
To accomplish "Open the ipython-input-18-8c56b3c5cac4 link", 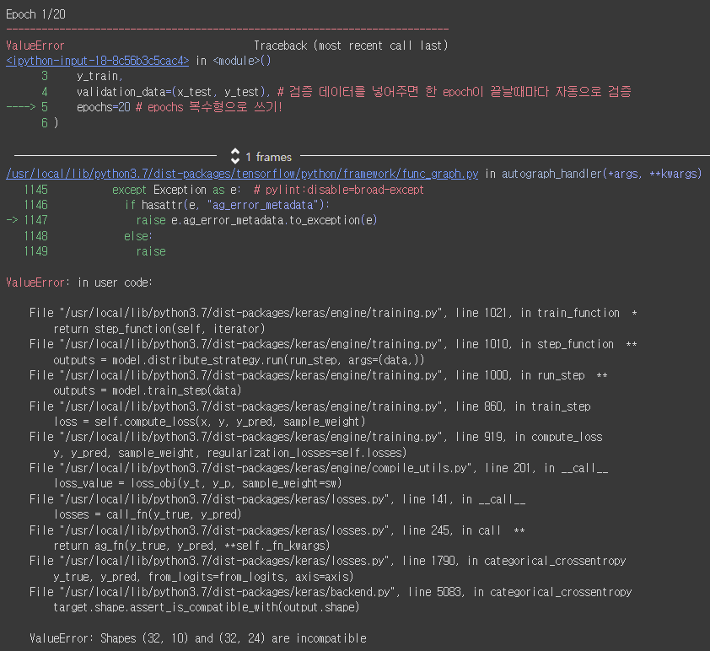I will (x=97, y=61).
